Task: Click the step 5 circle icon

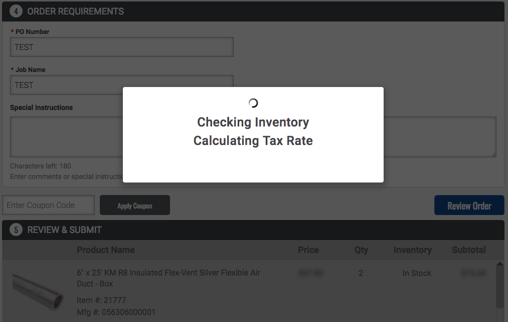Action: point(16,230)
